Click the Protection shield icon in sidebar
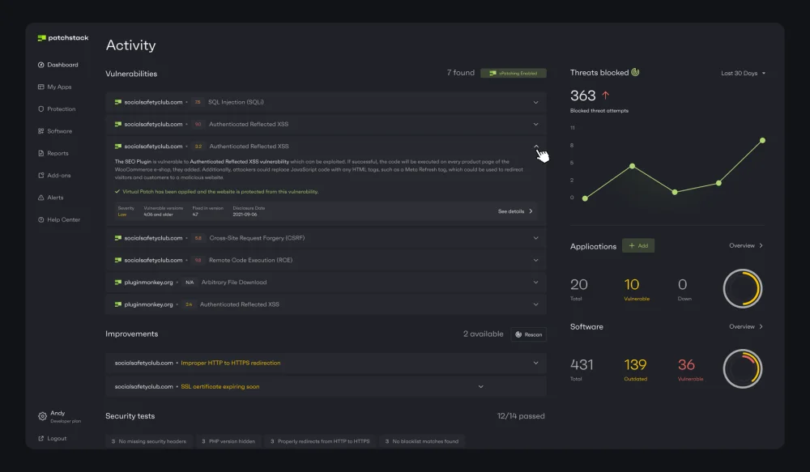The height and width of the screenshot is (472, 810). point(40,109)
